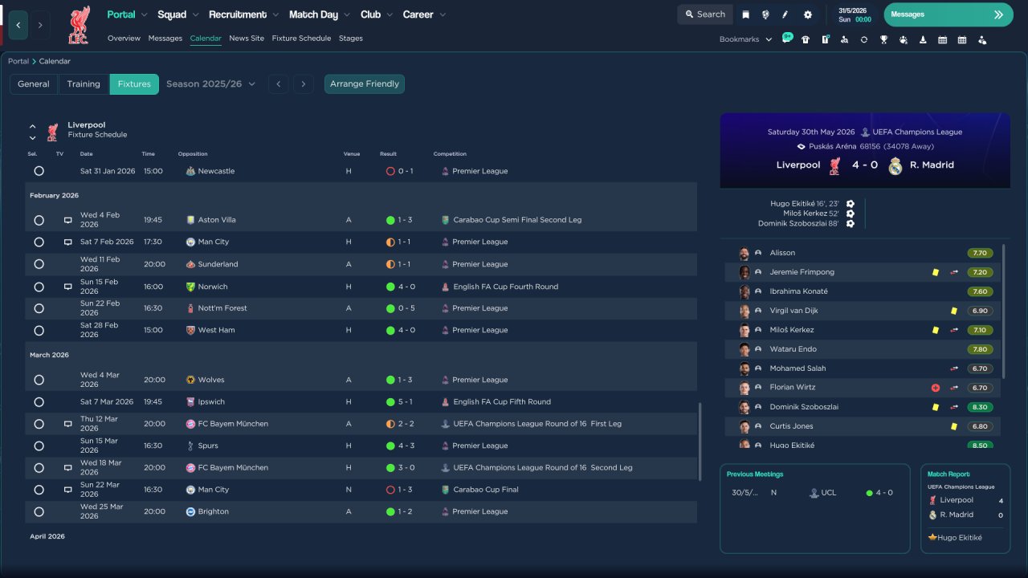Click the up chevron beside the Liverpool Fixture Schedule
Screen dimensions: 1028x578
point(33,126)
